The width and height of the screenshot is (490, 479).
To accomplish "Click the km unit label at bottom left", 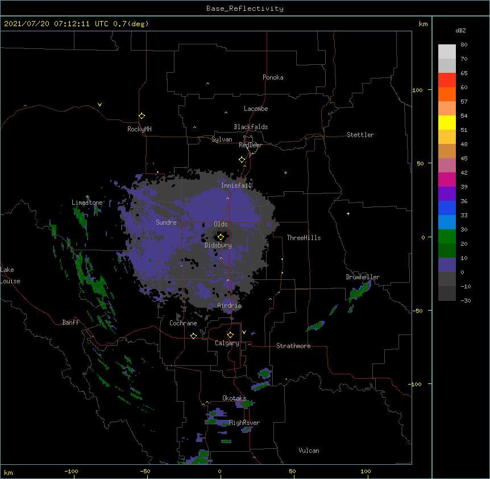I will pos(9,472).
